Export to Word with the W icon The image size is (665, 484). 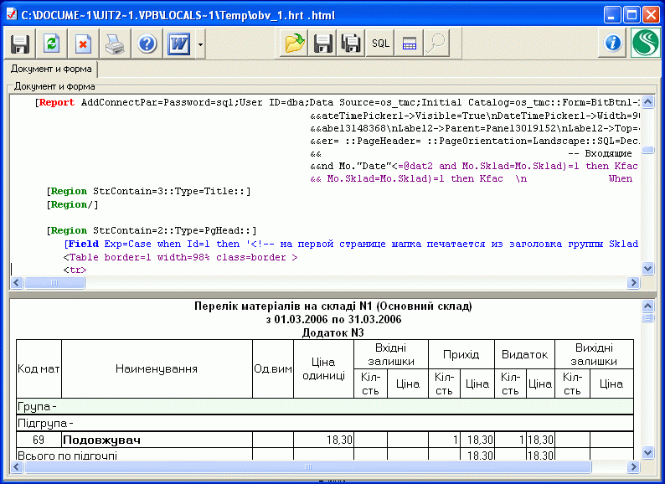coord(178,44)
